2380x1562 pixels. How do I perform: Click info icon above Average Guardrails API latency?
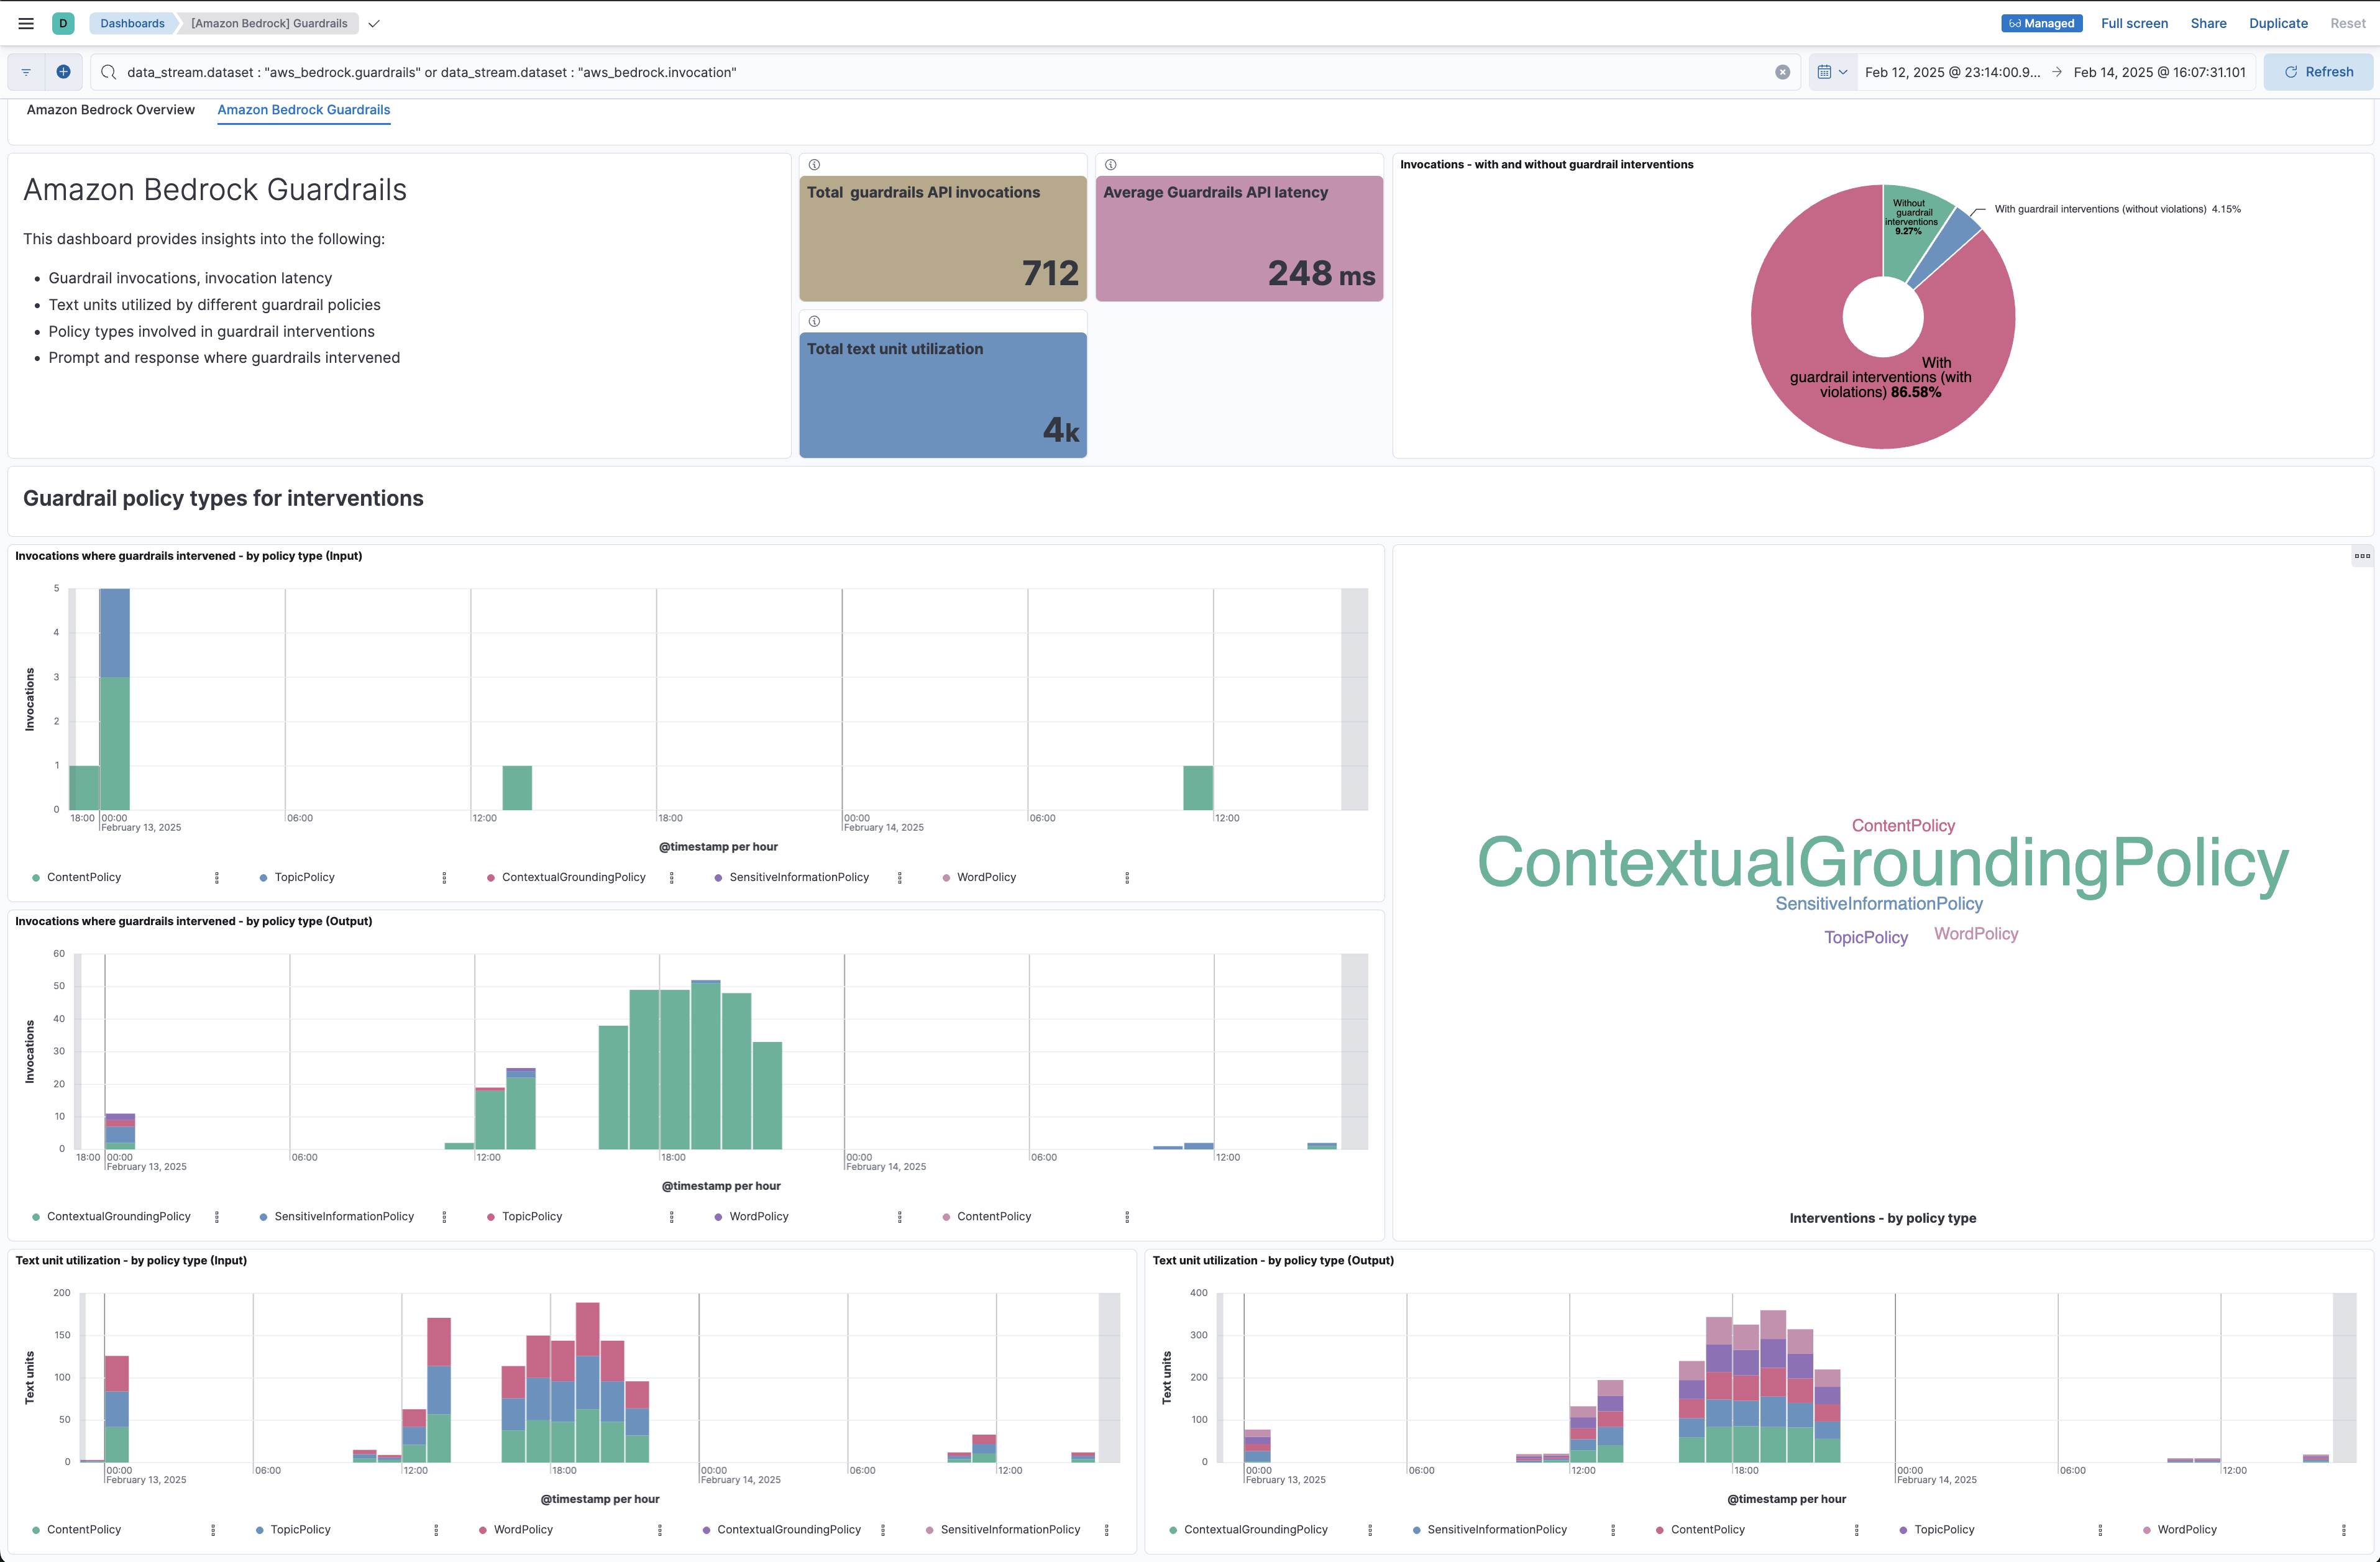tap(1110, 165)
